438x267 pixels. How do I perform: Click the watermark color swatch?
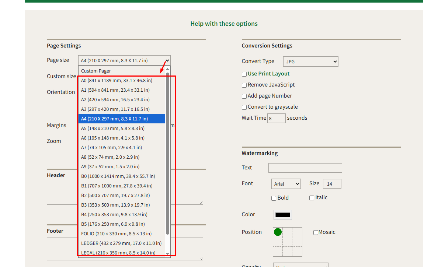click(x=282, y=214)
